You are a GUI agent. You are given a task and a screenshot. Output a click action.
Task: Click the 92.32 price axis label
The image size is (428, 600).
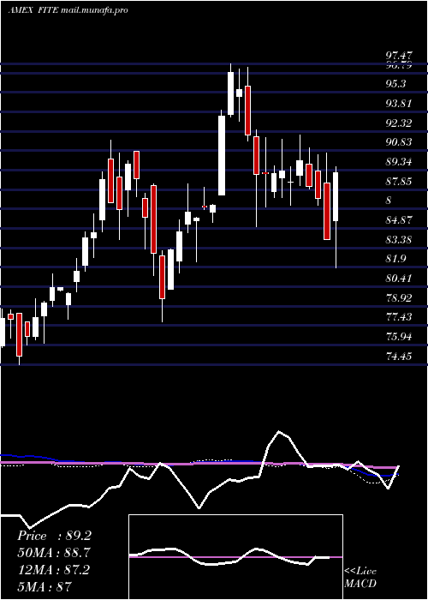(x=399, y=123)
